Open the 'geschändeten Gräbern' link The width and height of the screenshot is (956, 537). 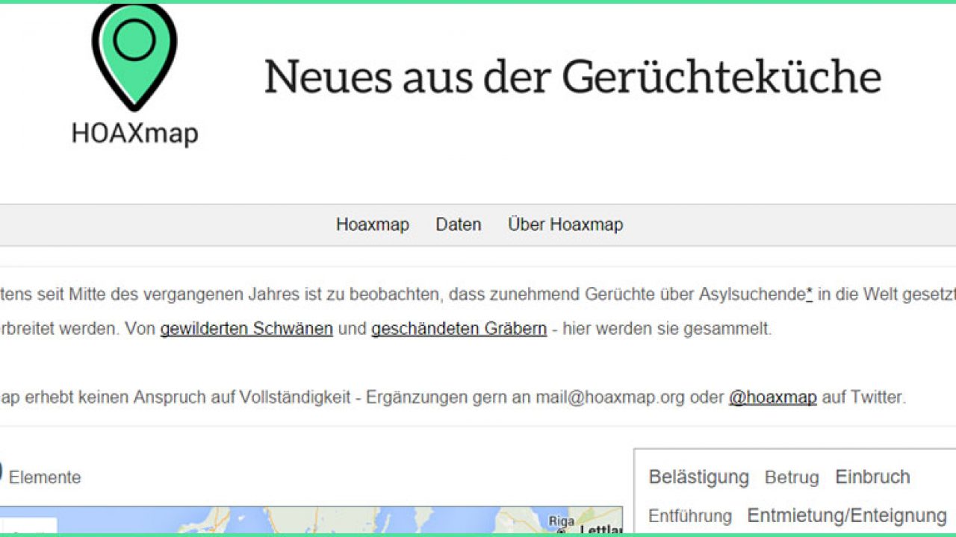coord(459,329)
